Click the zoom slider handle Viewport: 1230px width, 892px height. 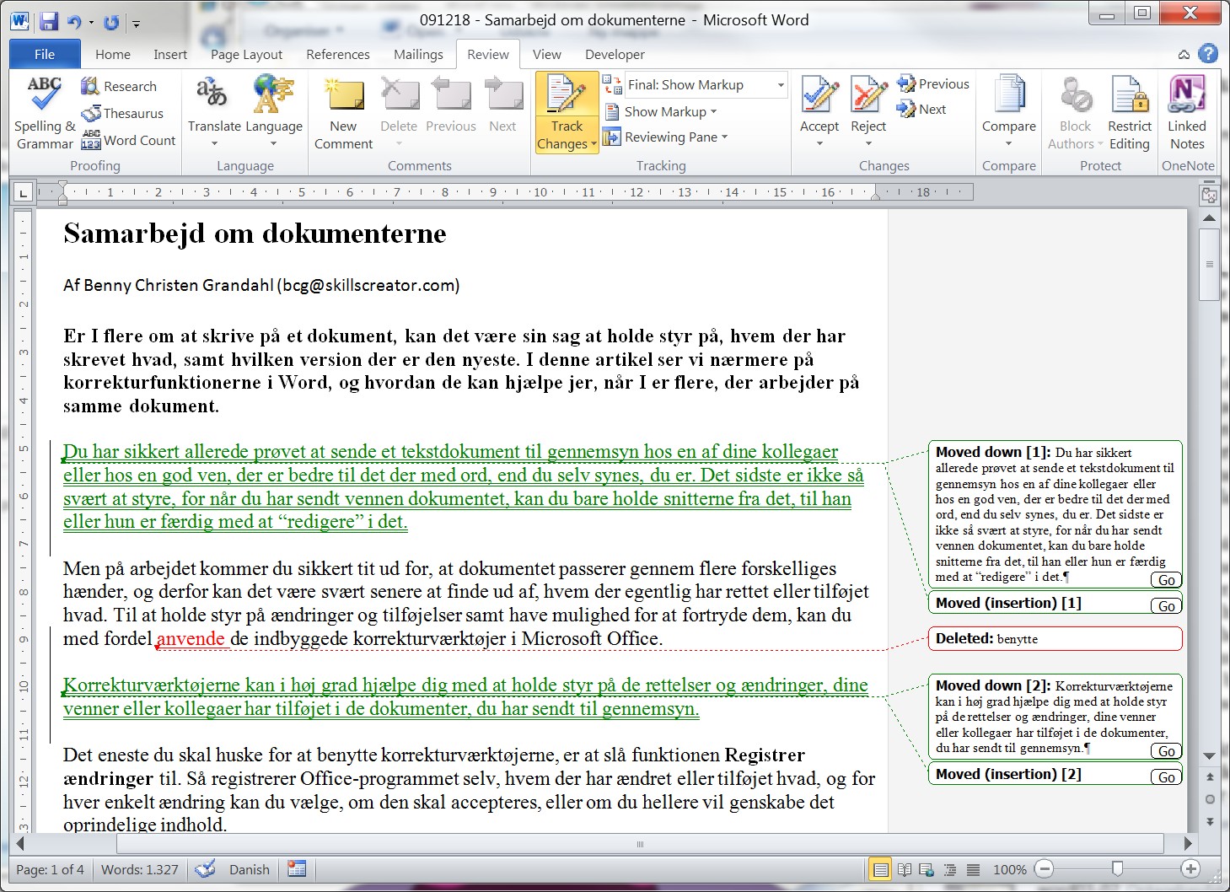(1117, 868)
